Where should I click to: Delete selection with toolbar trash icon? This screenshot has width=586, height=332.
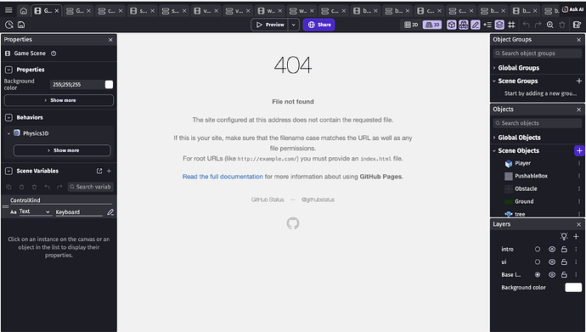pos(562,25)
